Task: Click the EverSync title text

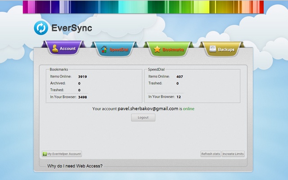Action: click(x=72, y=28)
